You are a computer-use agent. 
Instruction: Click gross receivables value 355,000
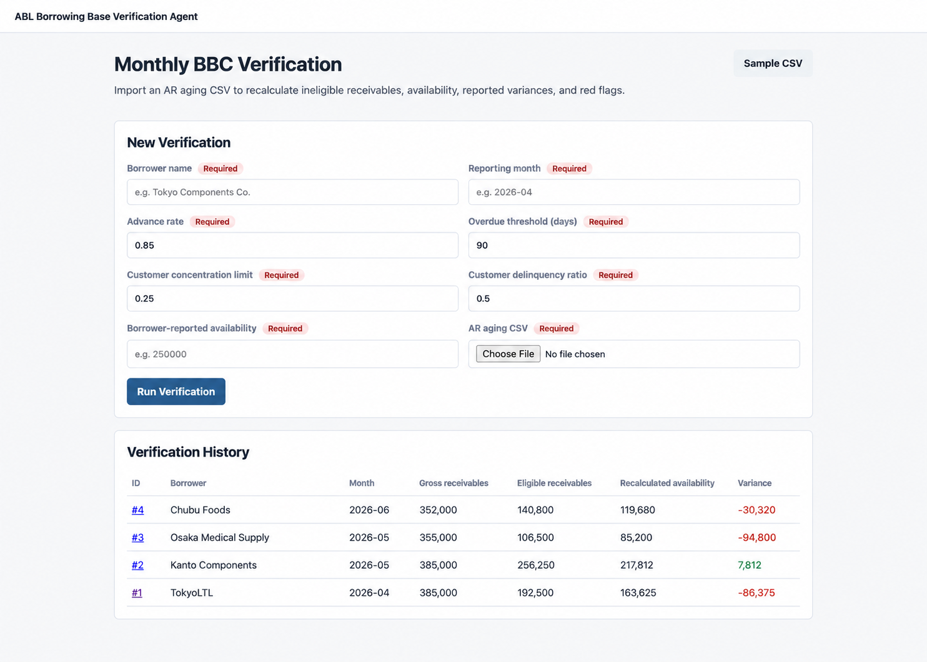click(439, 537)
